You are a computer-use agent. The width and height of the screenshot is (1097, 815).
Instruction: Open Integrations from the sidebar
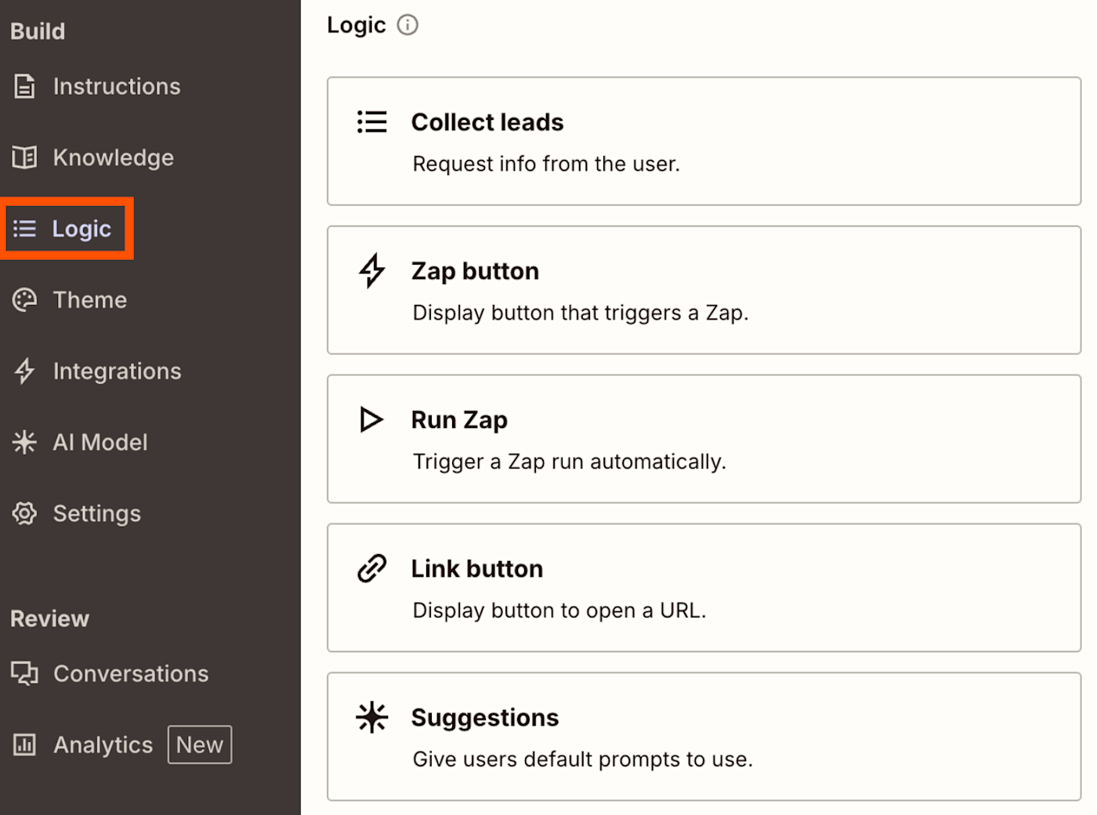(118, 371)
